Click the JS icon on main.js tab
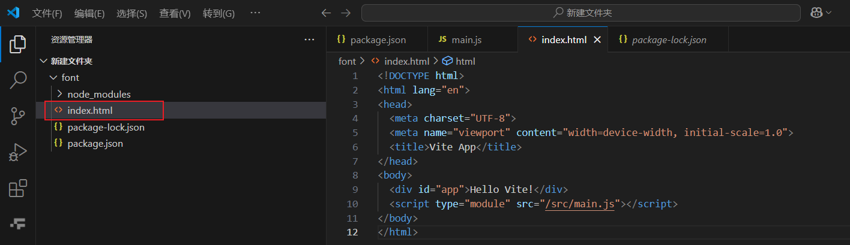The height and width of the screenshot is (245, 850). pyautogui.click(x=442, y=40)
